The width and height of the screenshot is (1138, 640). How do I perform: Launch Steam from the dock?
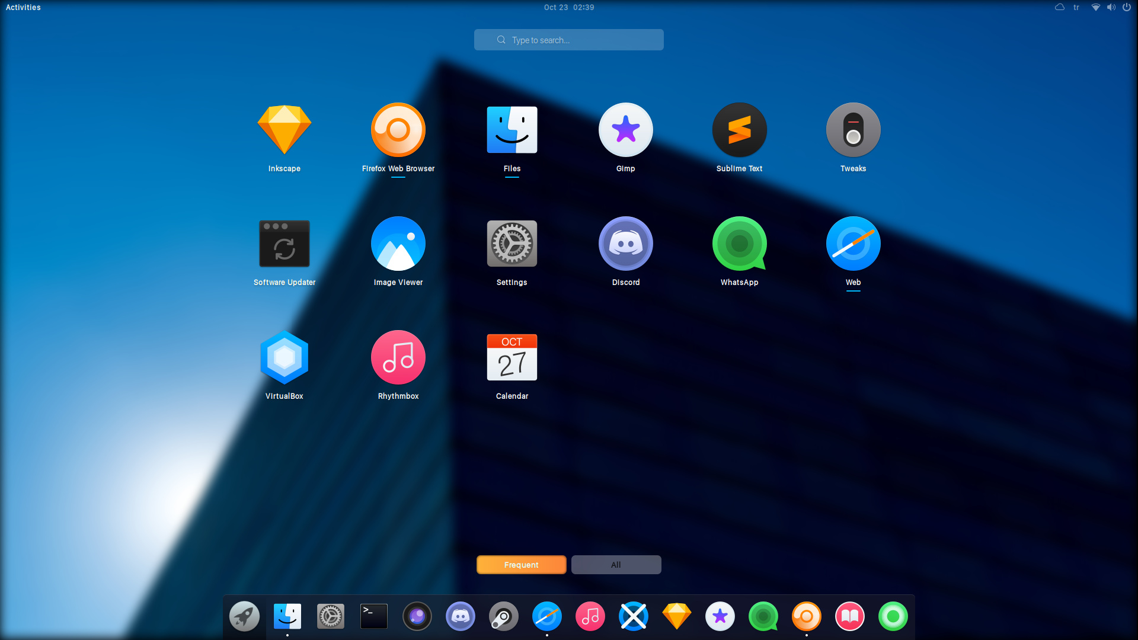pos(504,616)
